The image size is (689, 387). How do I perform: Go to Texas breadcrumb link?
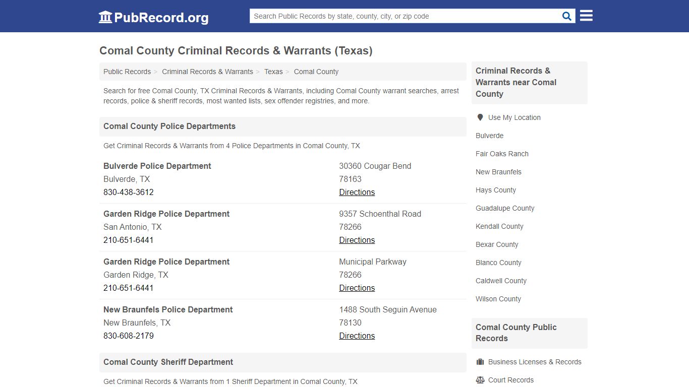[x=273, y=72]
